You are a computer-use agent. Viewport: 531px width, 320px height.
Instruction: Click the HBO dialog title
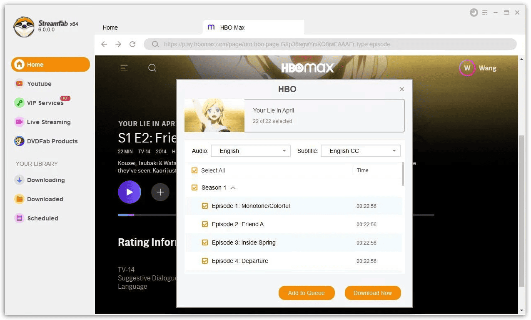[287, 89]
